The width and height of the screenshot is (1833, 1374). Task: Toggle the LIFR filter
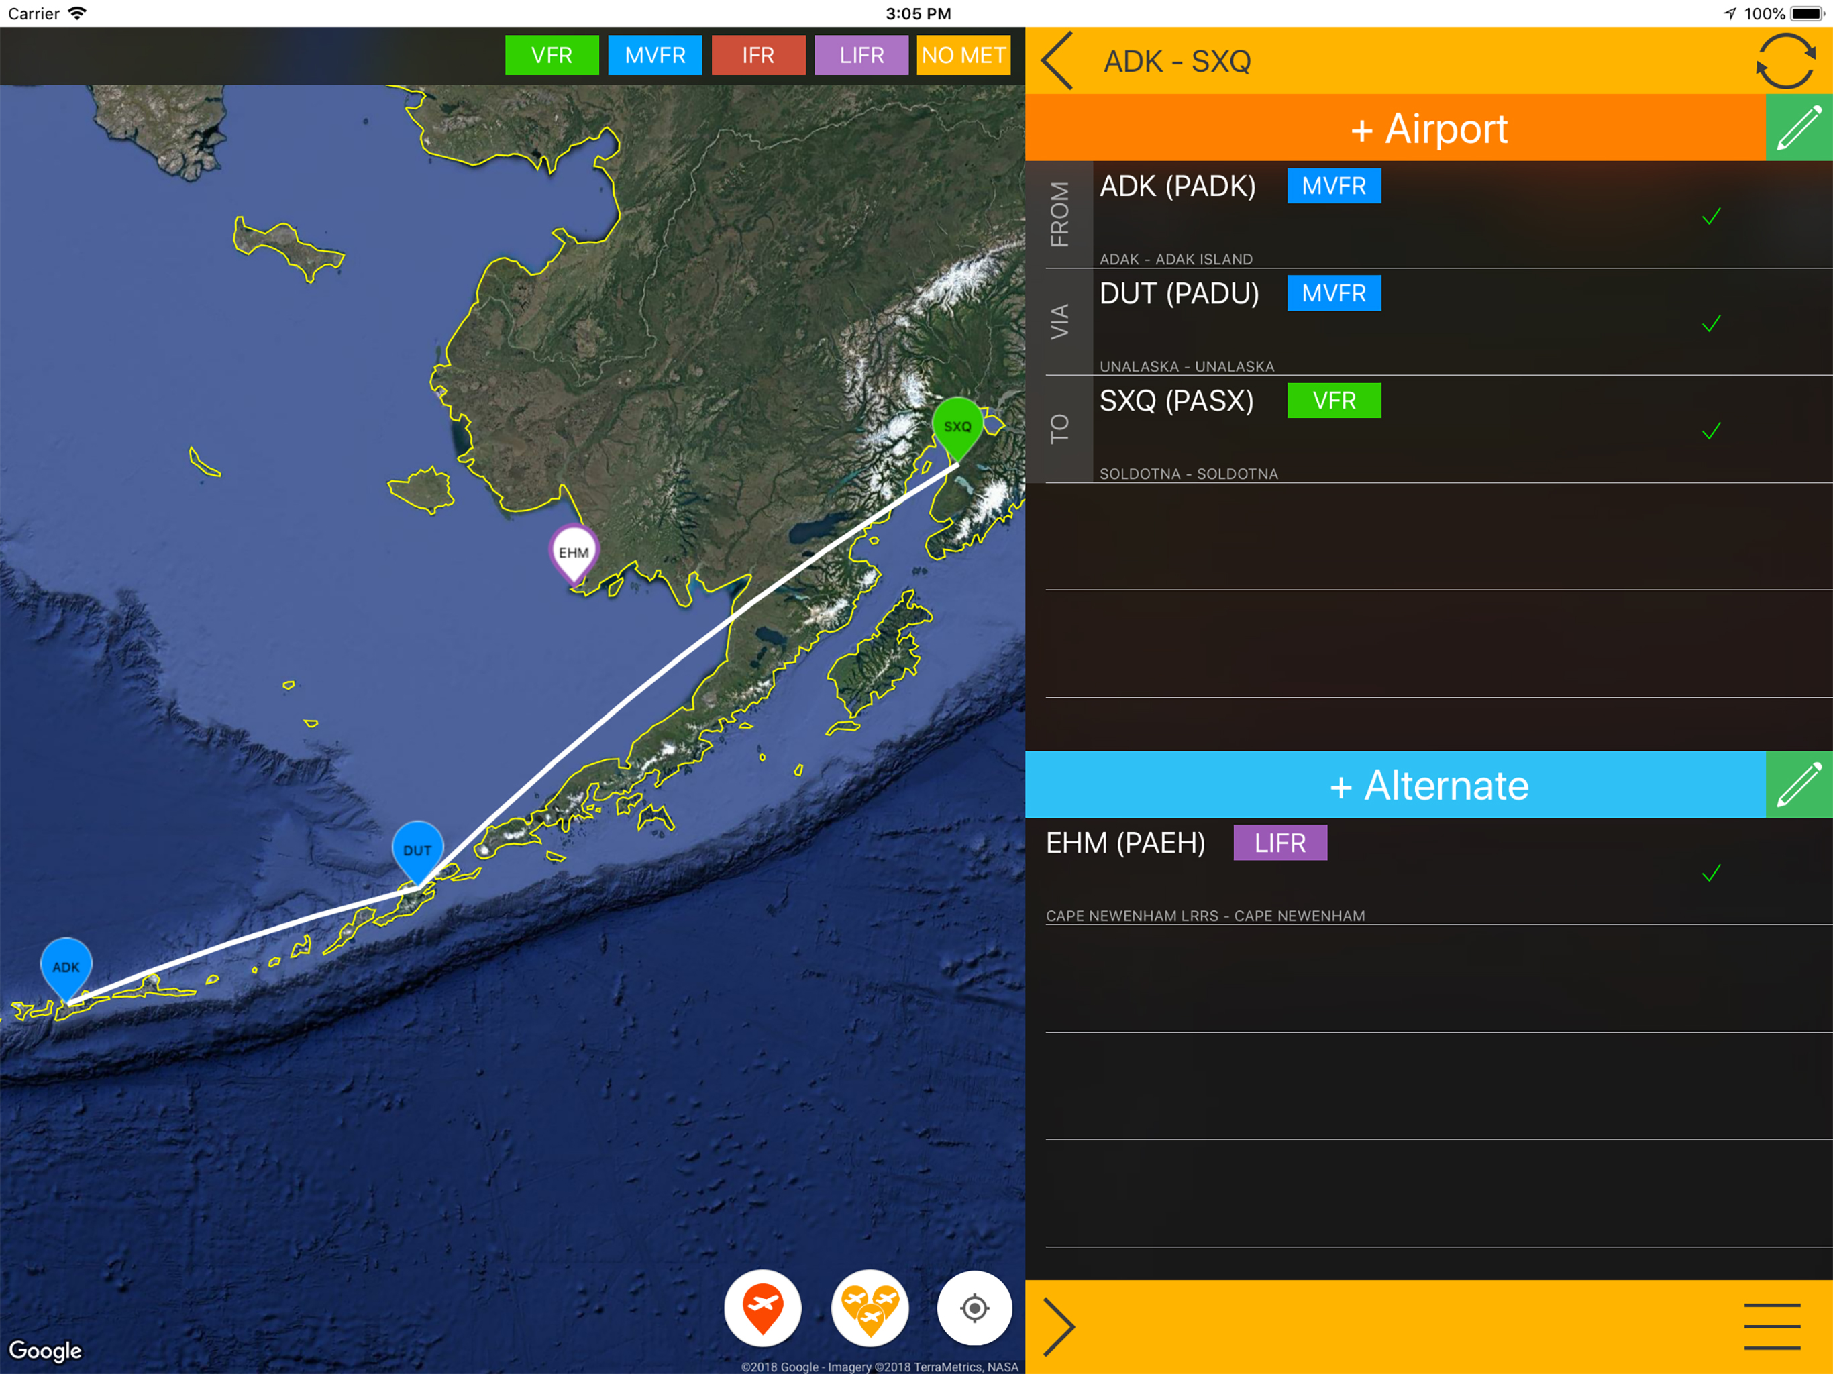861,56
